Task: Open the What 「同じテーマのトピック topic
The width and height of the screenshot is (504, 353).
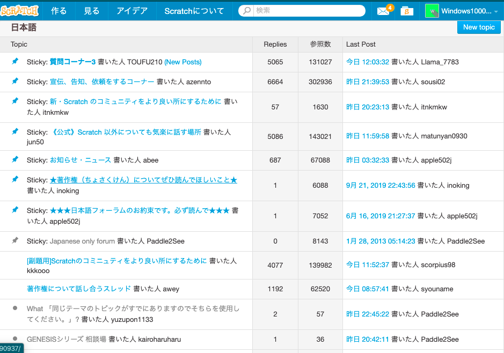Action: click(133, 314)
